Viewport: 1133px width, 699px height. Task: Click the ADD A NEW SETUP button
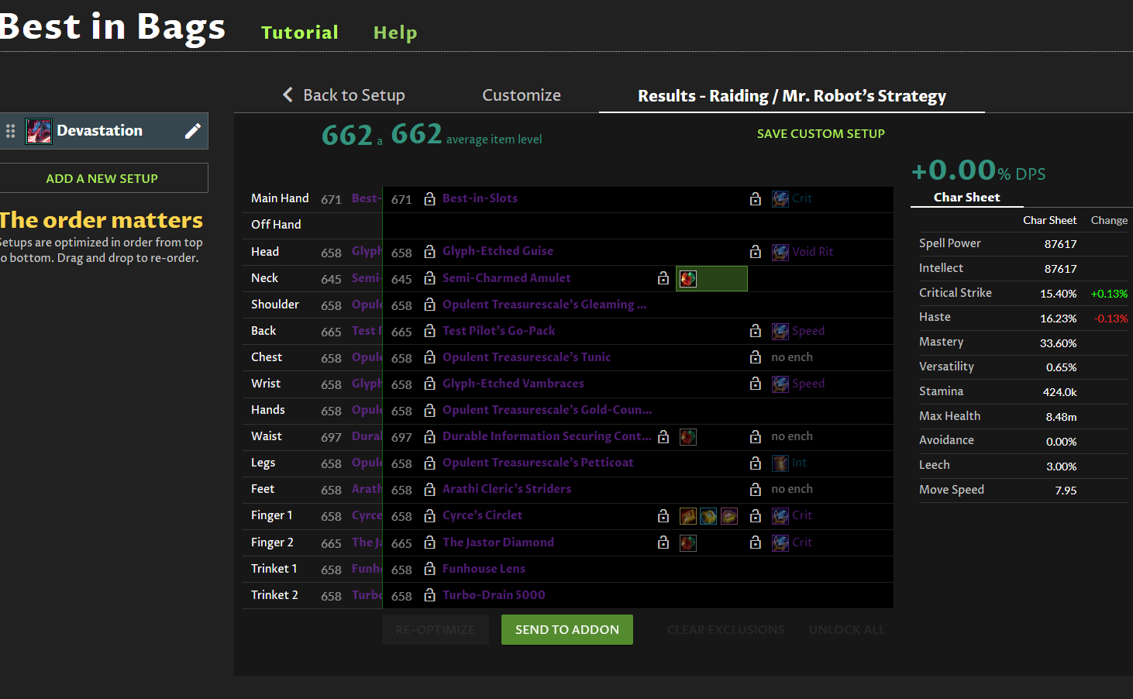pos(102,178)
